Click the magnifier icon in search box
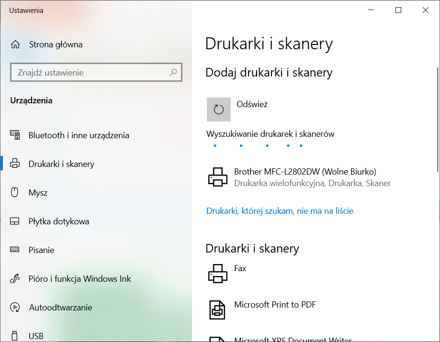The height and width of the screenshot is (342, 440). pyautogui.click(x=173, y=73)
